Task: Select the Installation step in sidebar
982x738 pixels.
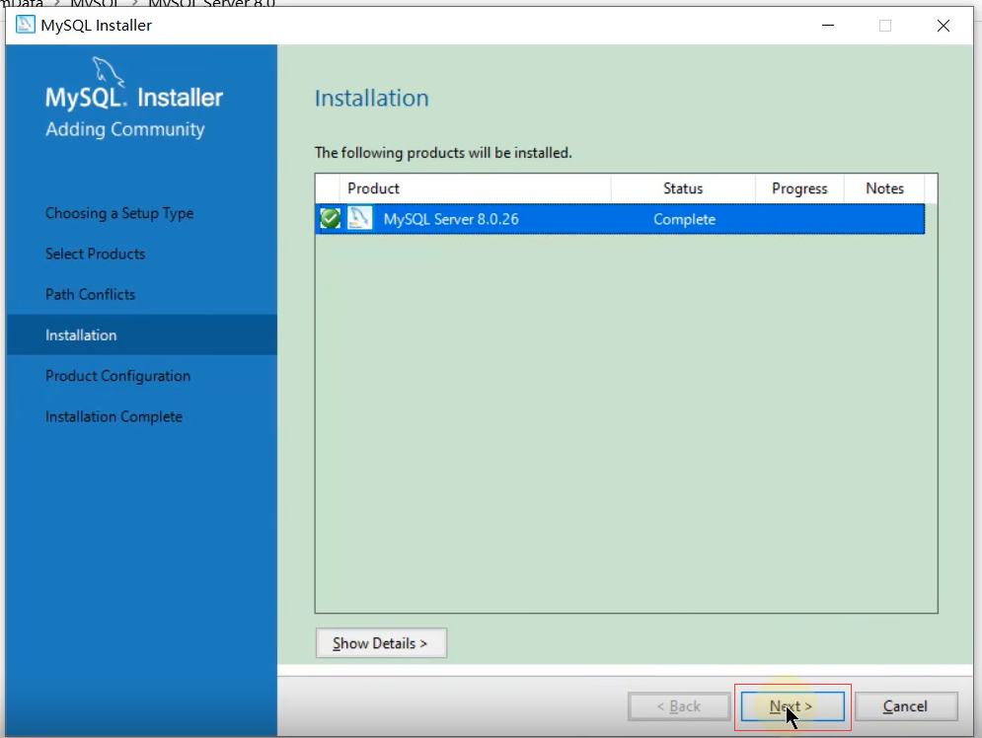Action: point(81,335)
